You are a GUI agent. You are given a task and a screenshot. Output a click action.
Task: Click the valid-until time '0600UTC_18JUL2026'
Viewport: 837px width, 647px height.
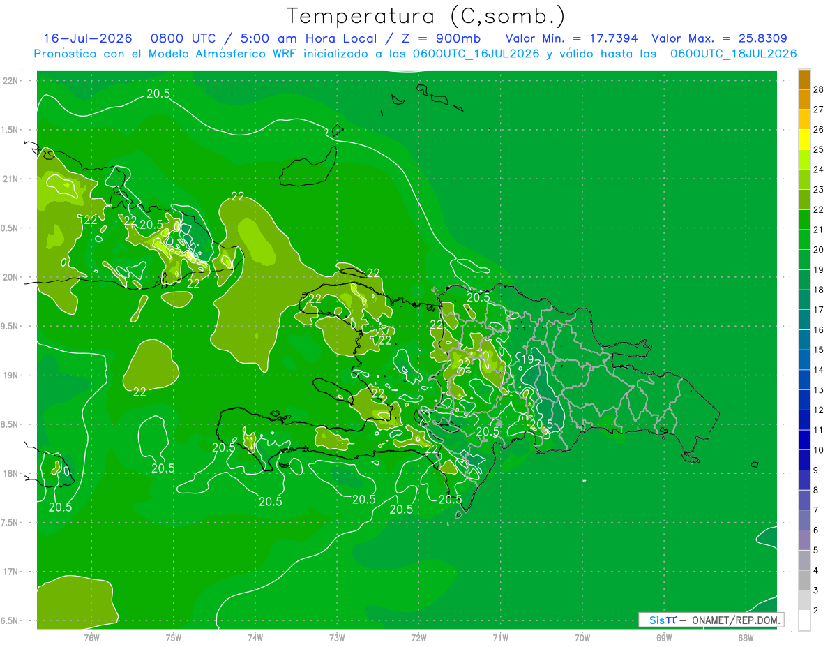click(x=733, y=54)
